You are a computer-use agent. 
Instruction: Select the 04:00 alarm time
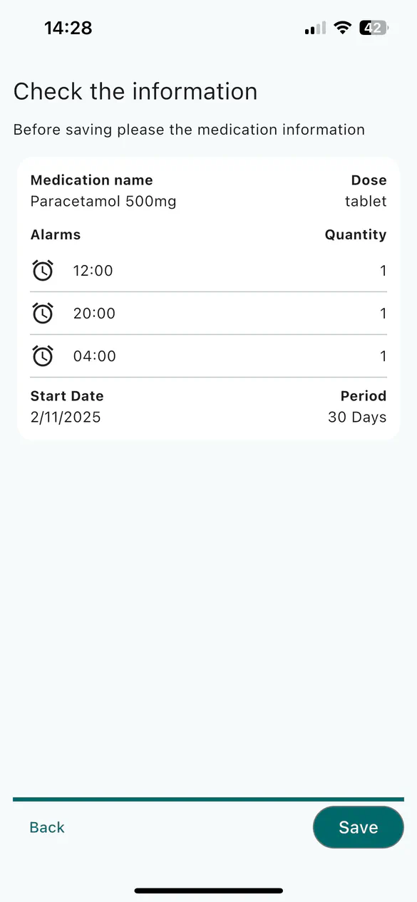95,356
